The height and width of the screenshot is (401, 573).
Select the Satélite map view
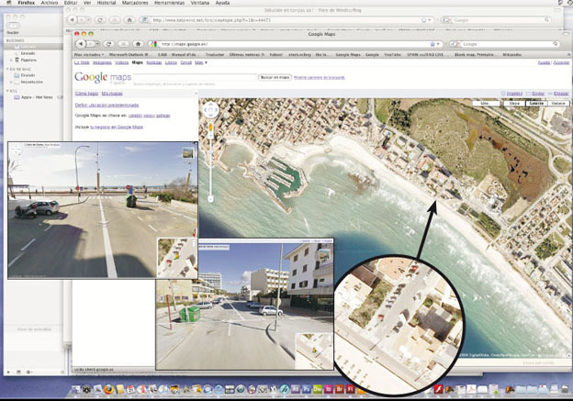click(535, 104)
